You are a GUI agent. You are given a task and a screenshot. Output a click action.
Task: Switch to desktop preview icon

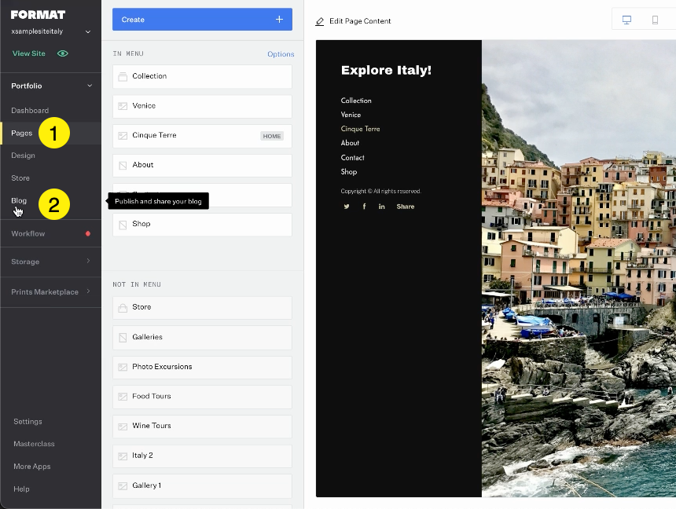pyautogui.click(x=626, y=20)
